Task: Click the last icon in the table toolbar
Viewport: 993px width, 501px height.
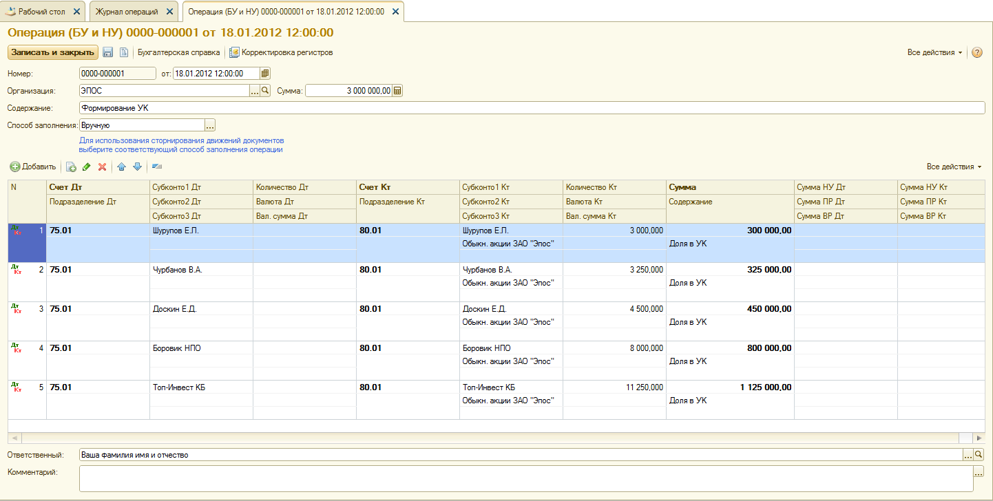Action: 156,167
